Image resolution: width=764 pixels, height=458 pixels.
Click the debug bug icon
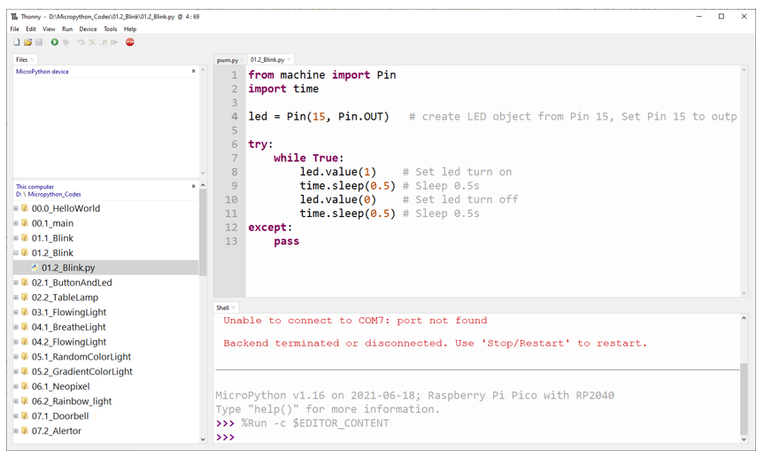coord(66,43)
